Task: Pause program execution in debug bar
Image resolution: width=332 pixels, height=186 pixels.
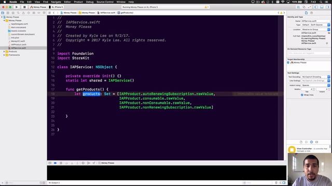Action: [61, 163]
